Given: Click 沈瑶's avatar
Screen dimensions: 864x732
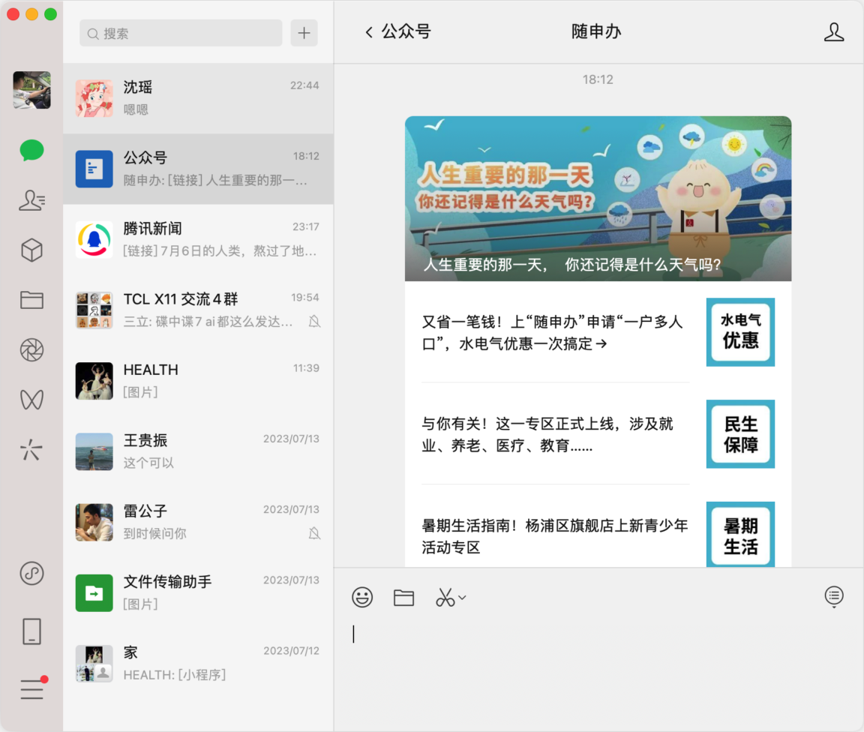Looking at the screenshot, I should (94, 98).
